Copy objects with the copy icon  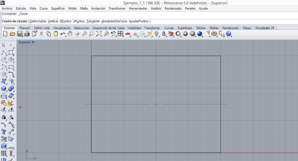[x=49, y=34]
